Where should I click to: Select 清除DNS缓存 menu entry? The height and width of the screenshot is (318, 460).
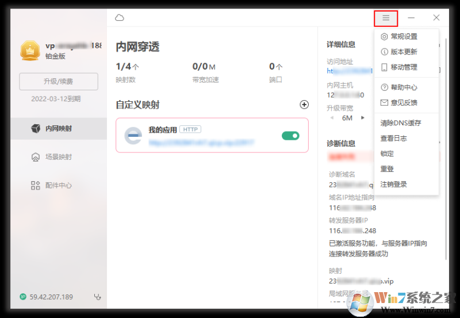click(401, 123)
